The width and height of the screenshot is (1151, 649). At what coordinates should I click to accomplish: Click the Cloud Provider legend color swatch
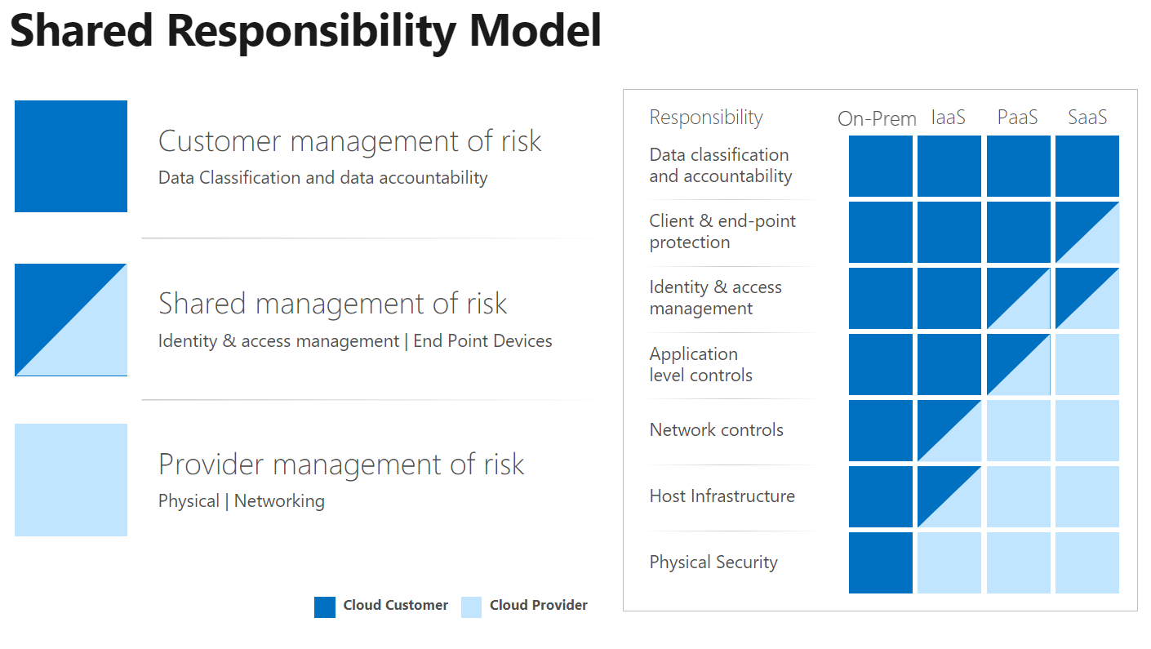pos(471,607)
